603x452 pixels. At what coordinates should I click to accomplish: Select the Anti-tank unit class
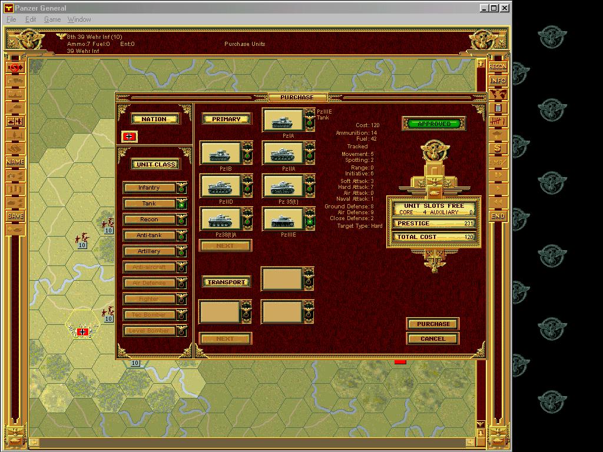pyautogui.click(x=155, y=235)
